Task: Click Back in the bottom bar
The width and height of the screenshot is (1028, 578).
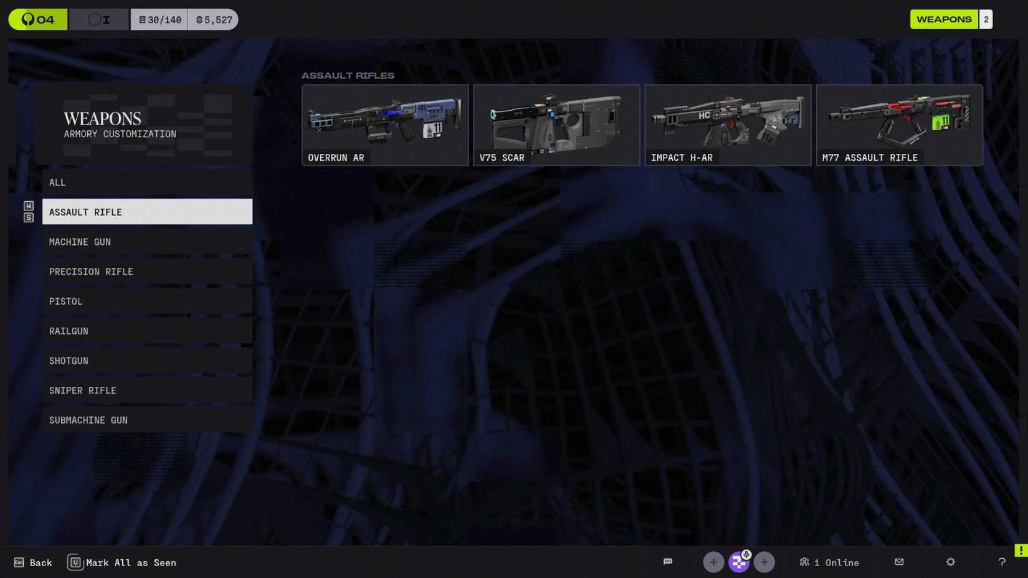Action: (x=33, y=562)
